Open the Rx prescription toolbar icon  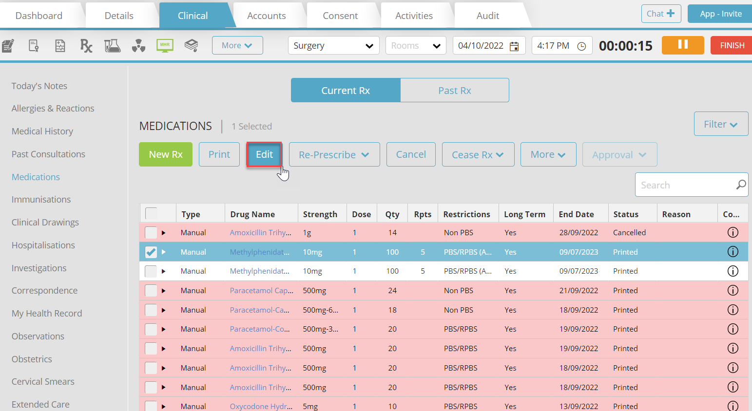(86, 46)
